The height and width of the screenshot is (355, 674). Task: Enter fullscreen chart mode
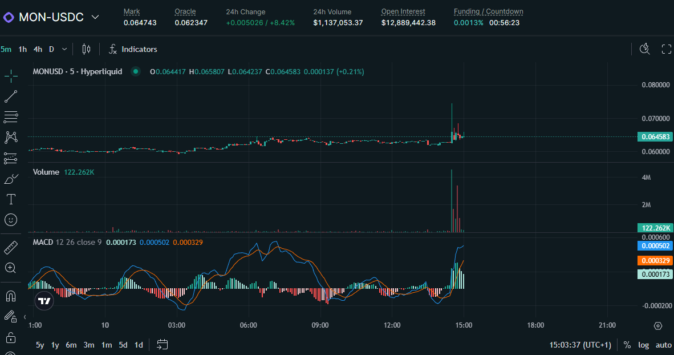[666, 49]
